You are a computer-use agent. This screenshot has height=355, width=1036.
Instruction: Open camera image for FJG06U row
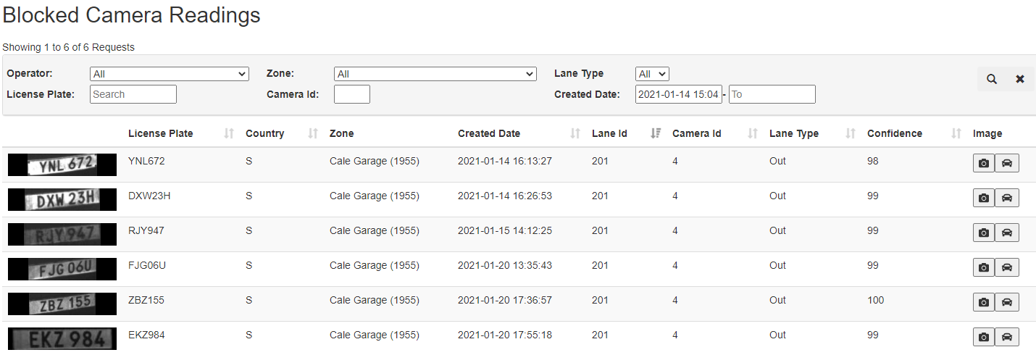pos(983,267)
